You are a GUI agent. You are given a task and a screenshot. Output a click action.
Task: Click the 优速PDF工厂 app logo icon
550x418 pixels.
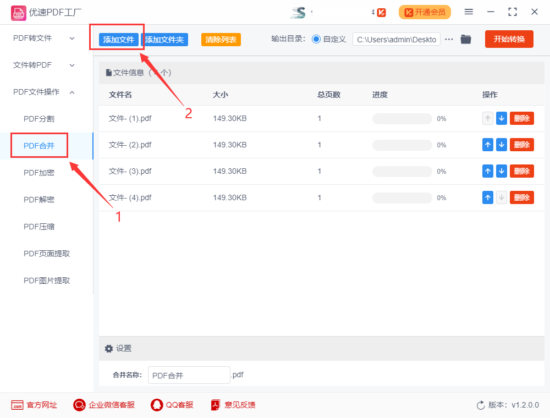[19, 13]
